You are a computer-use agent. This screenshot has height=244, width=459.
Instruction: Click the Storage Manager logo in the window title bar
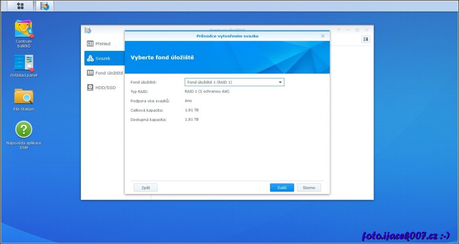(88, 30)
